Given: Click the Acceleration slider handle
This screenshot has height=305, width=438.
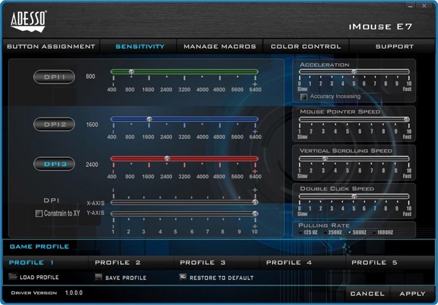Looking at the screenshot, I should 354,72.
